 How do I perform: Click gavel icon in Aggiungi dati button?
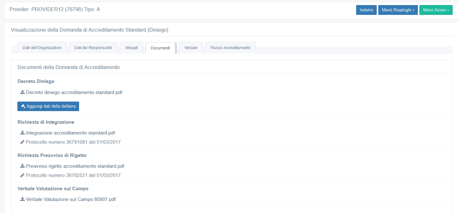pos(23,106)
